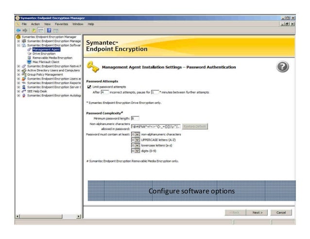Open the blue Help toolbar icon
The height and width of the screenshot is (239, 310).
(x=49, y=31)
